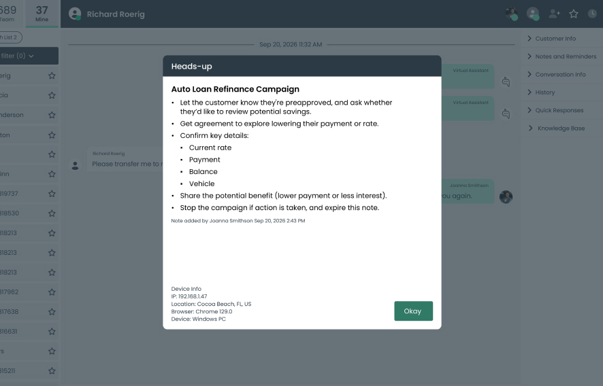Favorite the 'nderson' conversation with its star
The image size is (603, 386).
52,115
